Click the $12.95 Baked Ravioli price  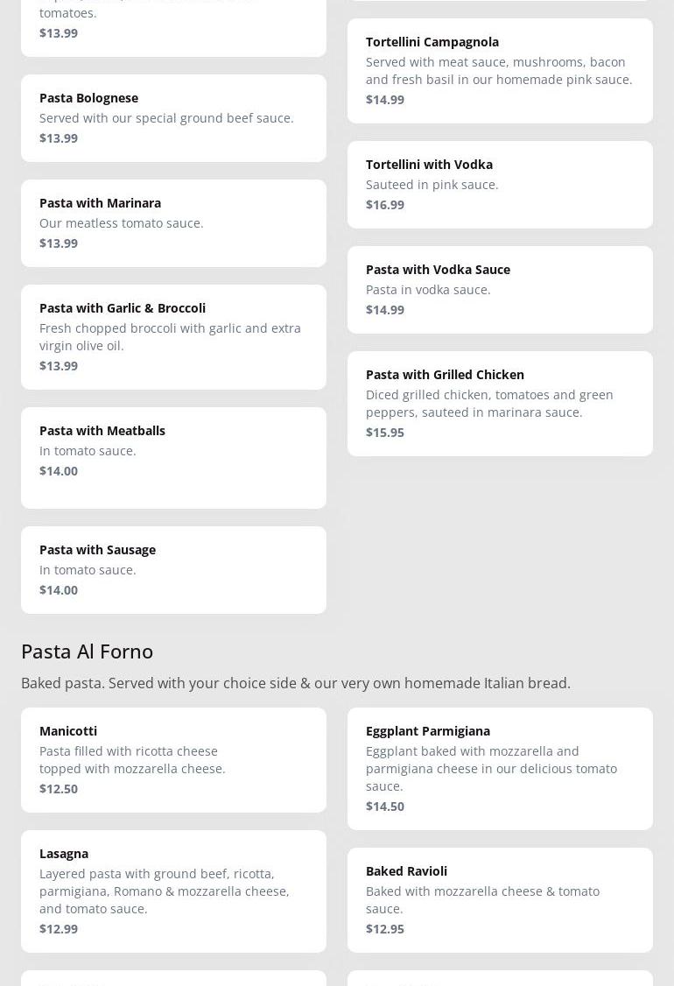385,929
